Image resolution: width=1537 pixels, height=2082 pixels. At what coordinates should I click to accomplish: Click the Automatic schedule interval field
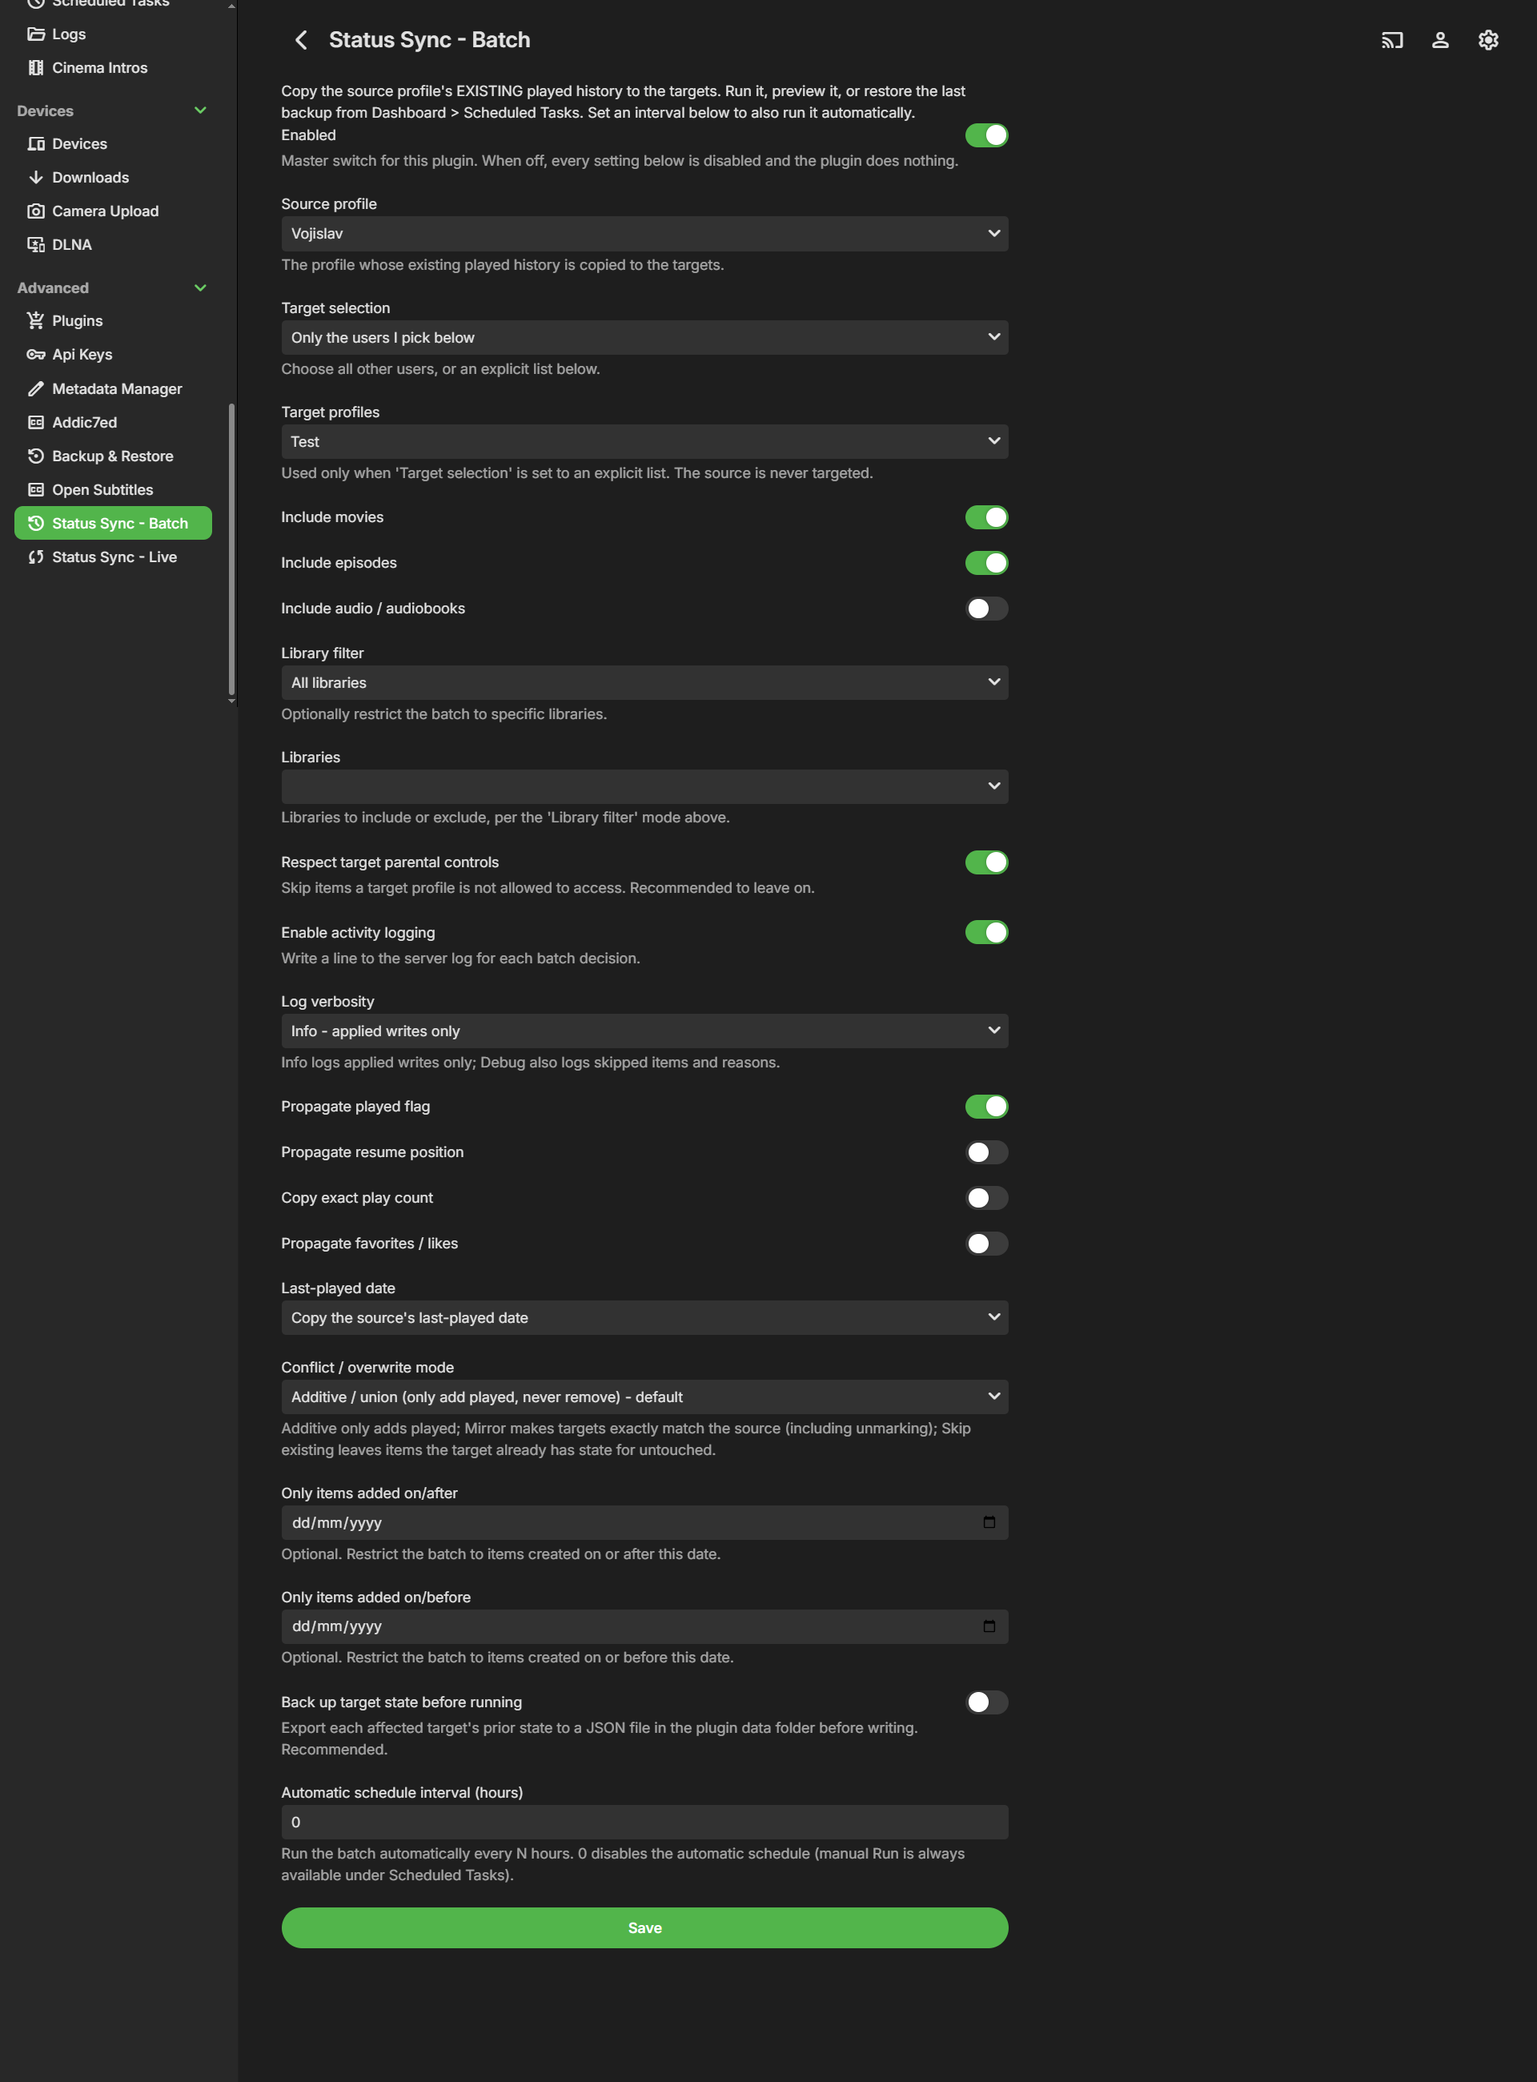pyautogui.click(x=644, y=1823)
